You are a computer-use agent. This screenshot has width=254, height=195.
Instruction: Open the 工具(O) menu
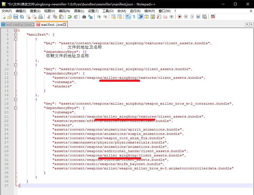pos(108,11)
